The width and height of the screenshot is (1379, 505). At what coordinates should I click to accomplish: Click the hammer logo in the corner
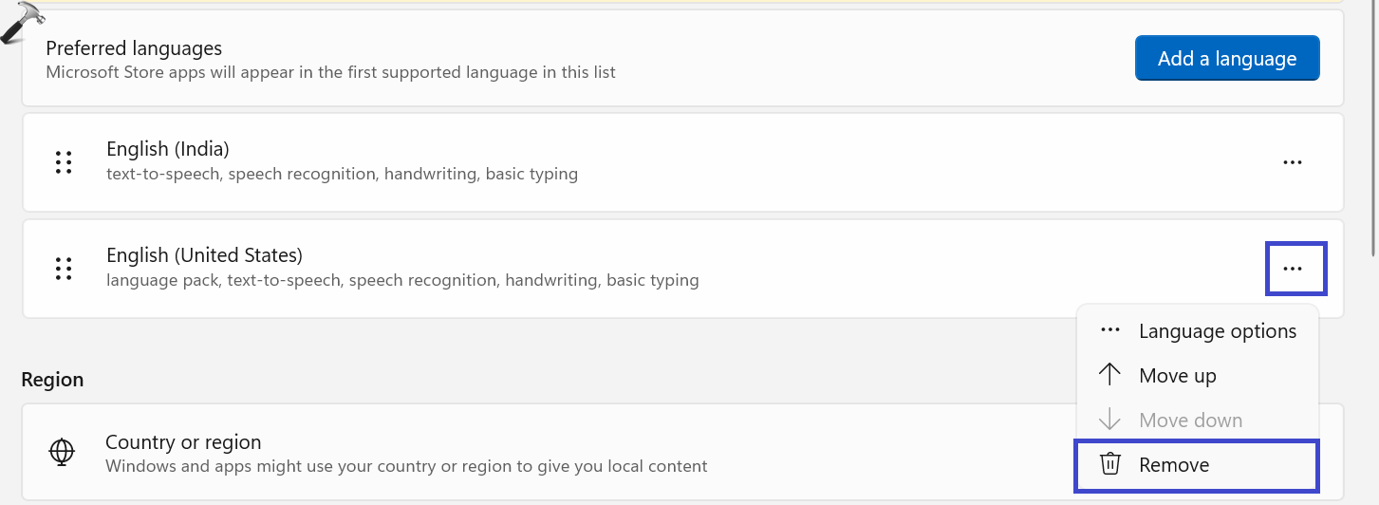pos(22,22)
